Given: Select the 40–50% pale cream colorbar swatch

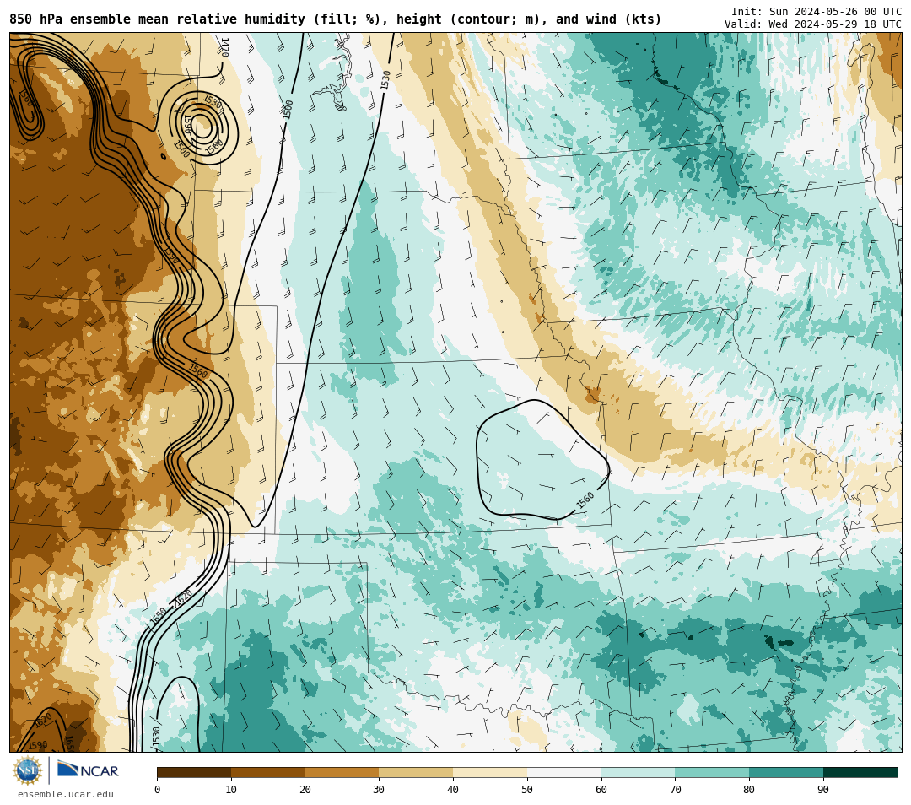Looking at the screenshot, I should point(490,772).
